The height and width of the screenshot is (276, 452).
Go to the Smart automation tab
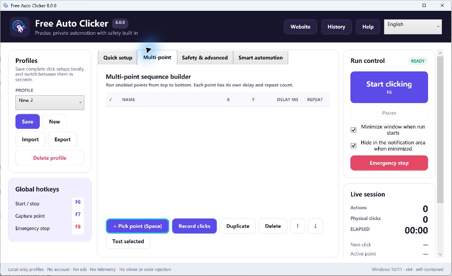pos(261,58)
